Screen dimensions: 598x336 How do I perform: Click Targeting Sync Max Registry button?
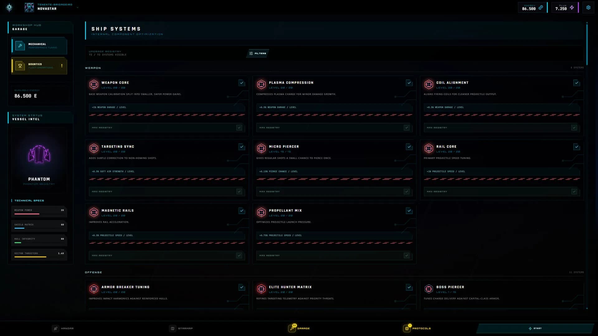click(x=167, y=192)
